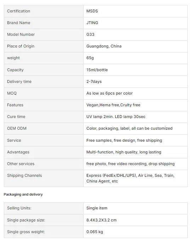Click the OEM ODM customization text
The image size is (193, 242).
coord(129,128)
